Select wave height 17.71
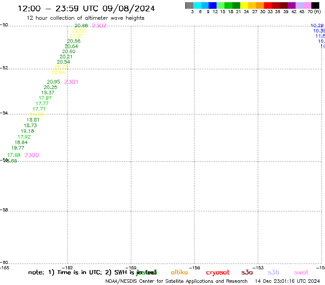This screenshot has width=325, height=285. (39, 109)
